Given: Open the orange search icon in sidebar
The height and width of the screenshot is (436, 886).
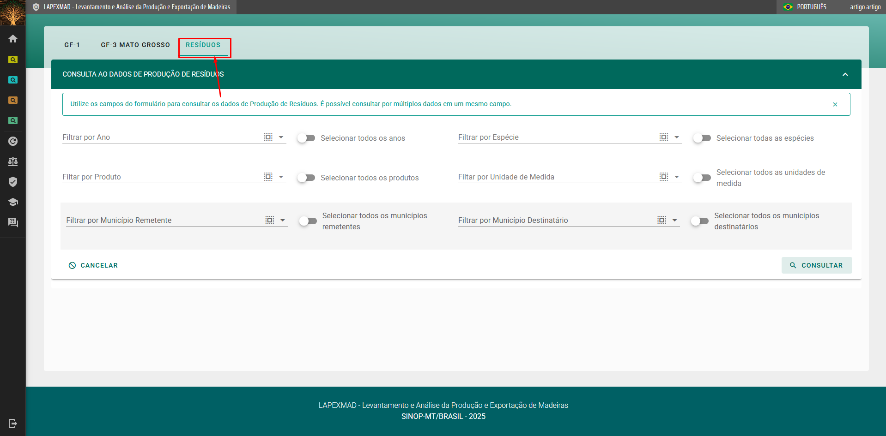Looking at the screenshot, I should (13, 100).
